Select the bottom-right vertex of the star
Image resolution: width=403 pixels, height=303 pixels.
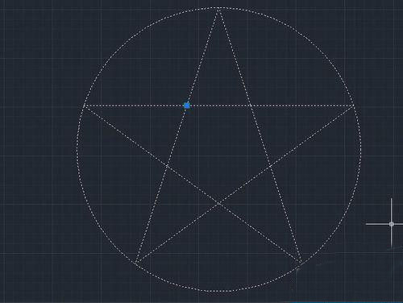(x=301, y=262)
